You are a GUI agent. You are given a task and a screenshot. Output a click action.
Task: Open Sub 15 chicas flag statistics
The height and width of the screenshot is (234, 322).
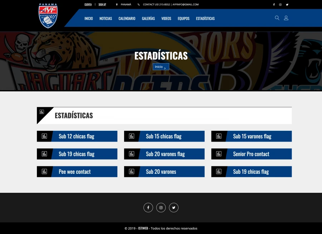[x=164, y=136]
